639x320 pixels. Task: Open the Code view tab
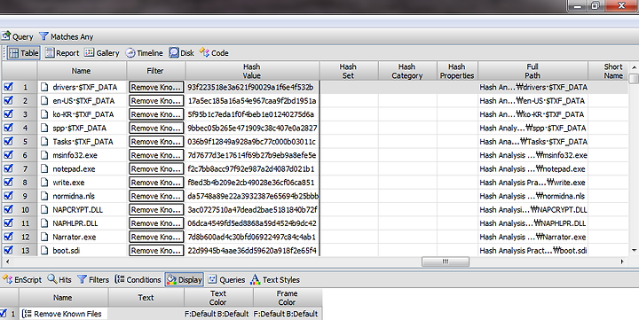pos(214,53)
